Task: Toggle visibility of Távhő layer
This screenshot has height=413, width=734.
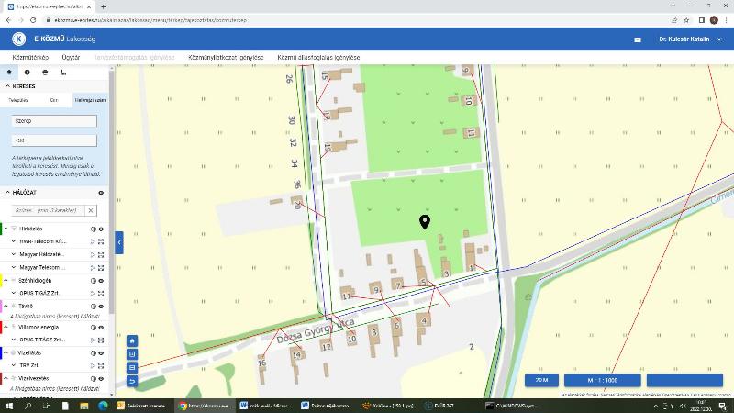Action: [101, 307]
